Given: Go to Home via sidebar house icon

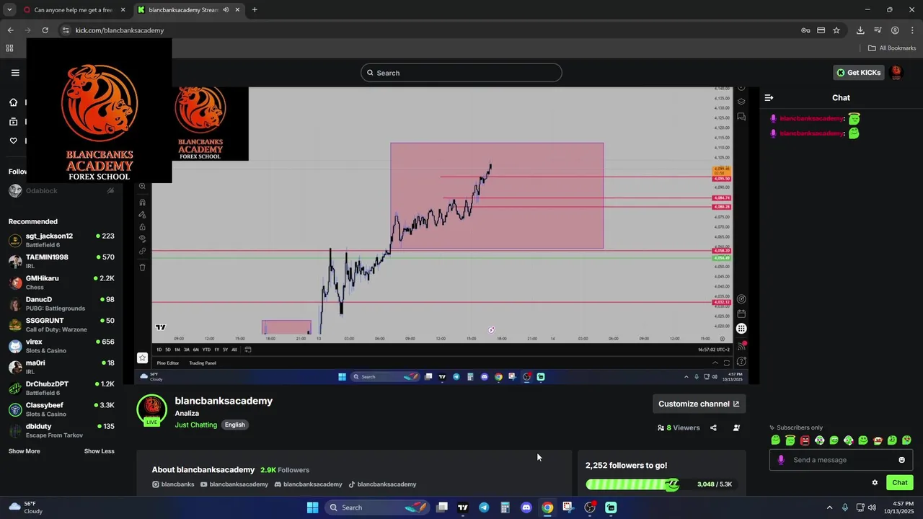Looking at the screenshot, I should tap(13, 102).
